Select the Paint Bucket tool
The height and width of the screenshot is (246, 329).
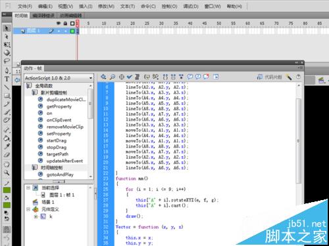pyautogui.click(x=7, y=138)
